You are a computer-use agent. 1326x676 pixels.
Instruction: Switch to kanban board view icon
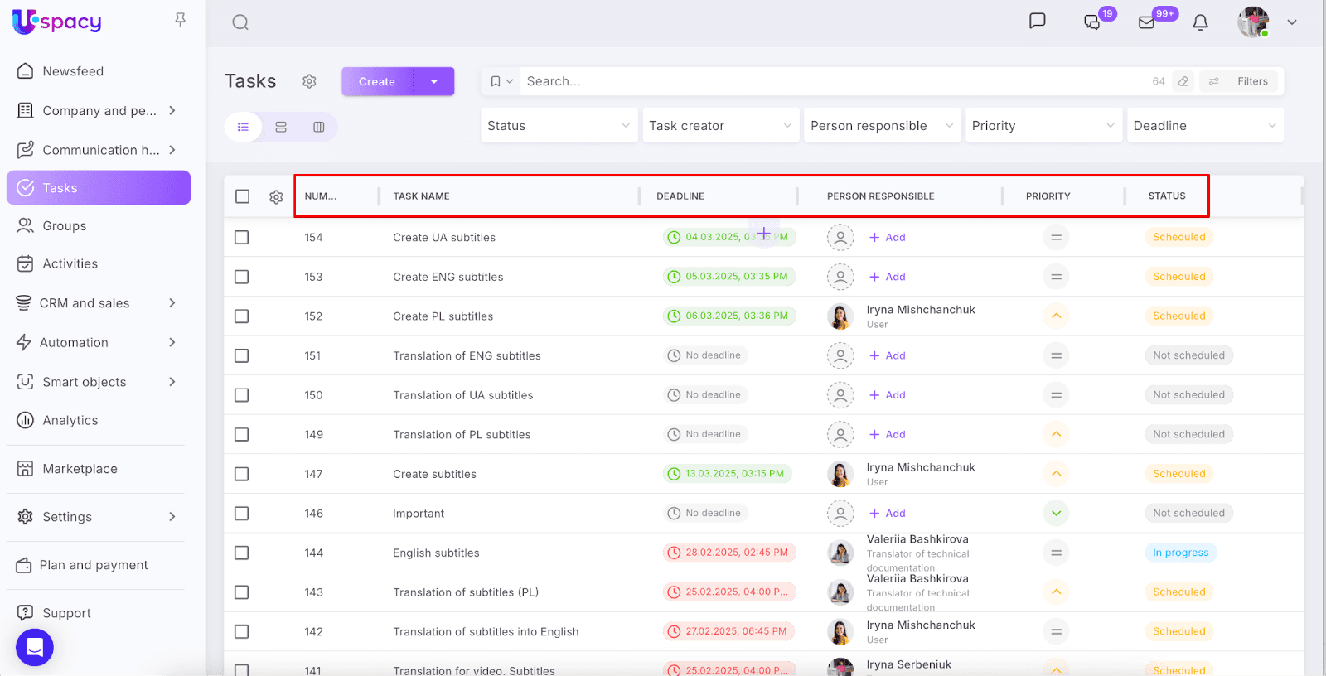coord(319,127)
